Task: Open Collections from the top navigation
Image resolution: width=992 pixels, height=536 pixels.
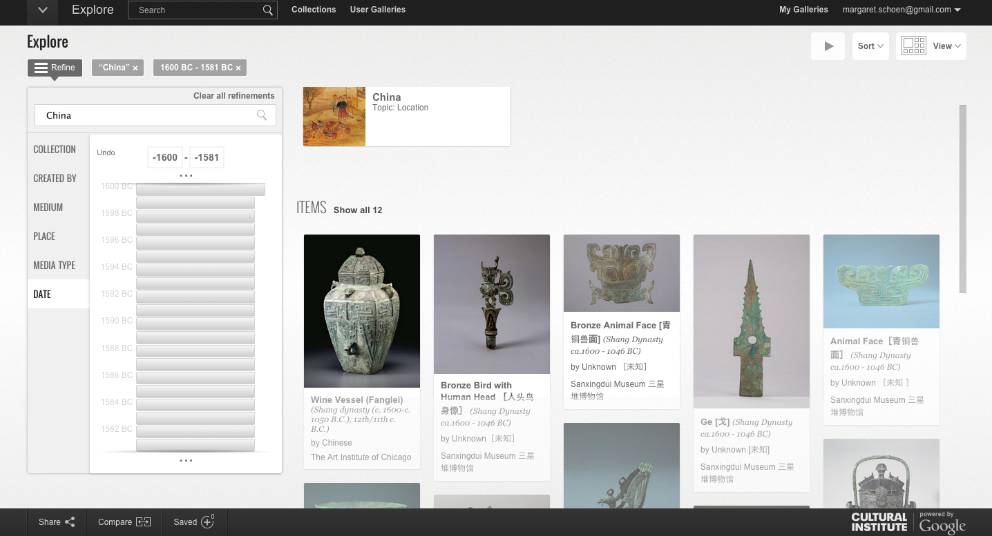Action: (x=314, y=10)
